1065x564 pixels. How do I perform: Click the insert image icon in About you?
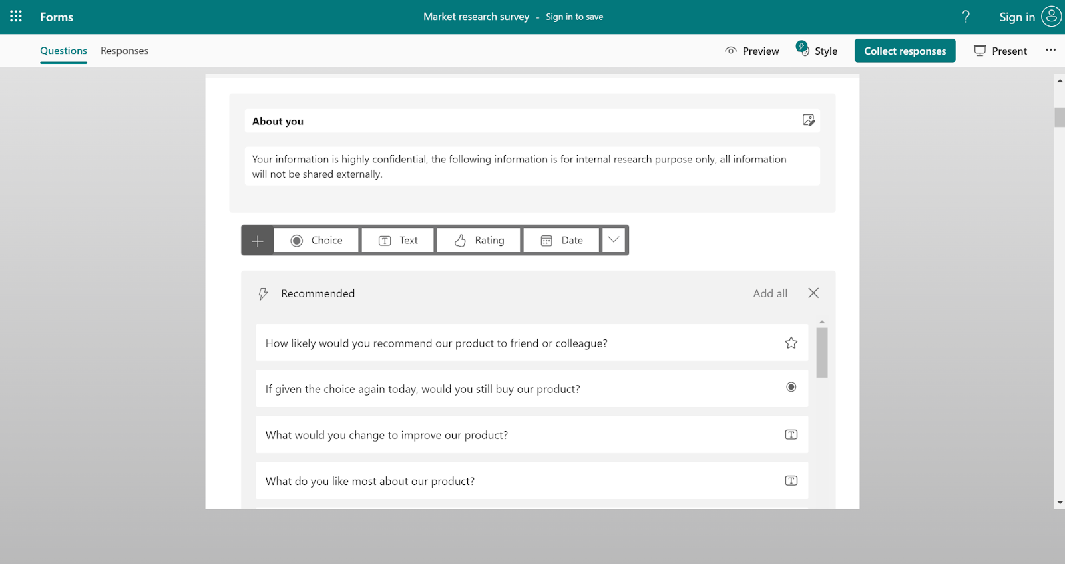pyautogui.click(x=809, y=120)
